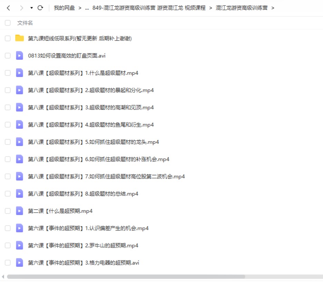Click video icon of 5.如何抓住超级题材的龙头.mp4
Image resolution: width=323 pixels, height=286 pixels.
pyautogui.click(x=20, y=142)
